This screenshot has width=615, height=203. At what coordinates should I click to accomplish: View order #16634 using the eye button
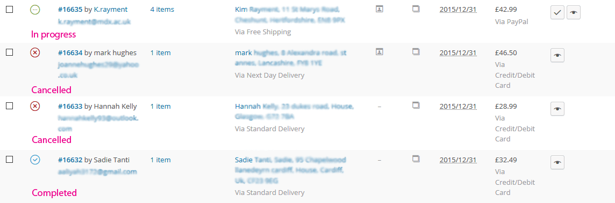click(557, 56)
